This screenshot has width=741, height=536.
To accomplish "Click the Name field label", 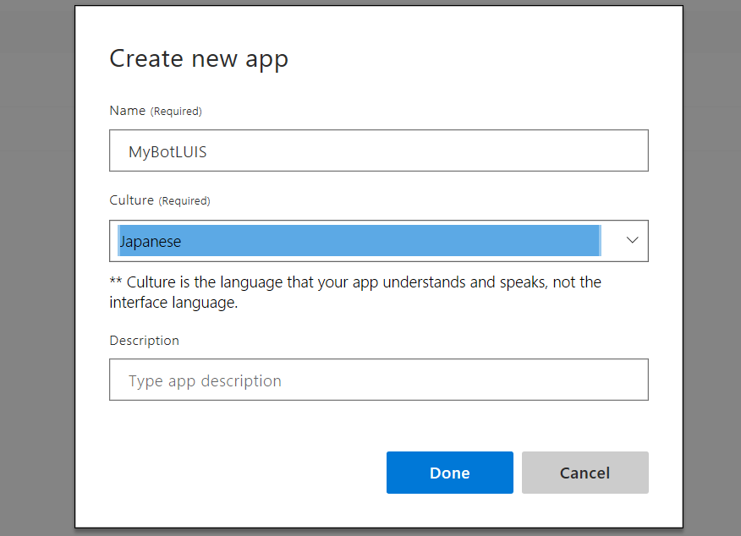I will [127, 110].
